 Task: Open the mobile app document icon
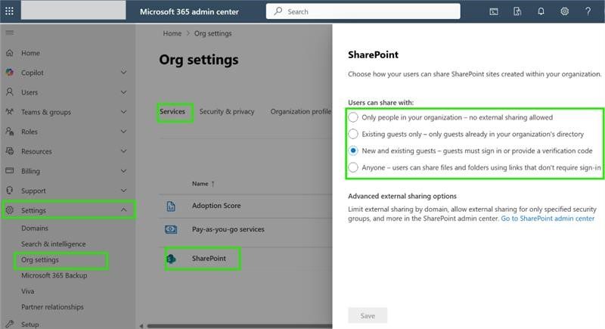517,11
